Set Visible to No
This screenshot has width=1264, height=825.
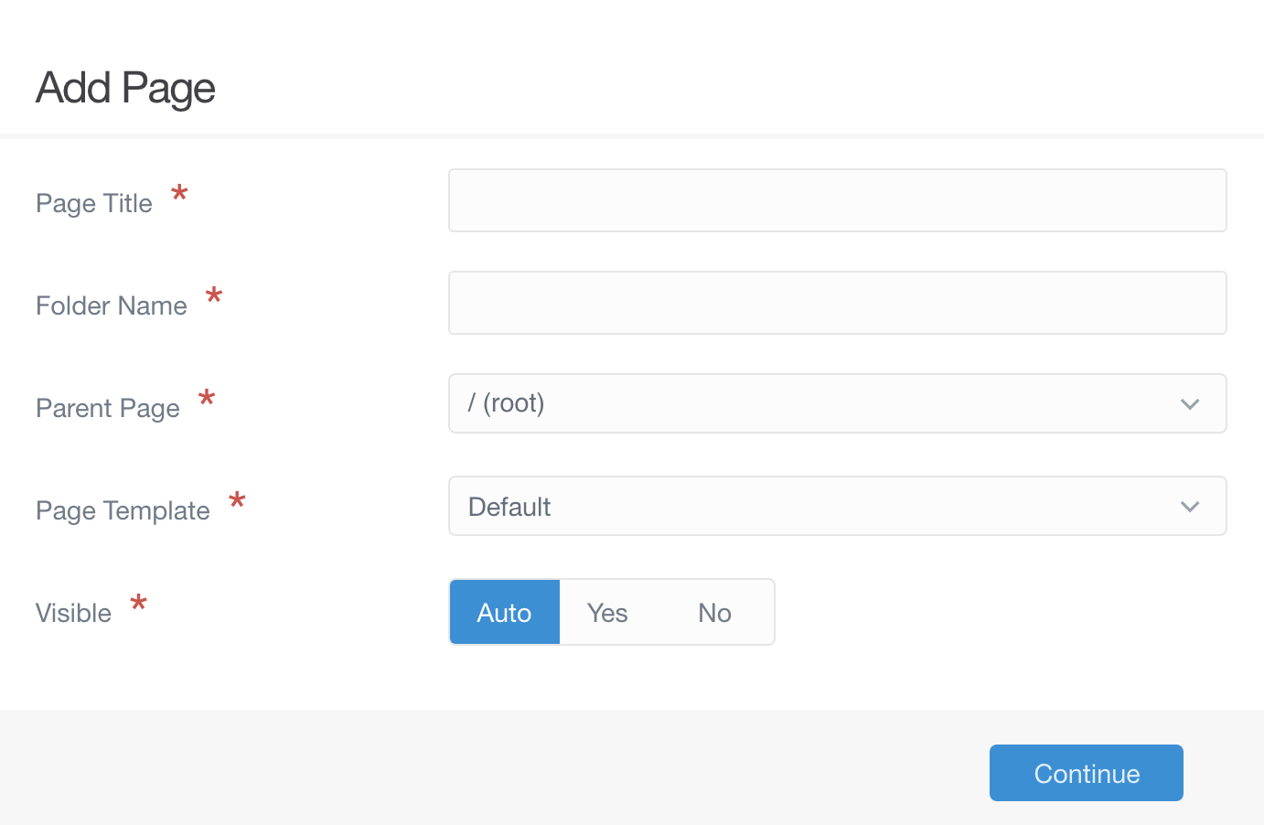(714, 612)
